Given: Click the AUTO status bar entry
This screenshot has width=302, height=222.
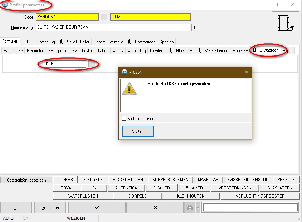Looking at the screenshot, I should (x=8, y=218).
